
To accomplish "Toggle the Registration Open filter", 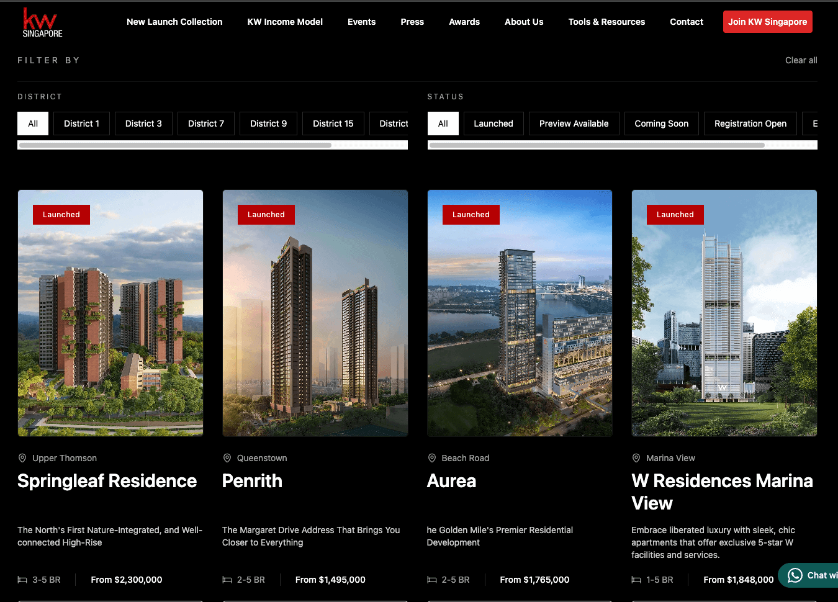I will coord(750,124).
